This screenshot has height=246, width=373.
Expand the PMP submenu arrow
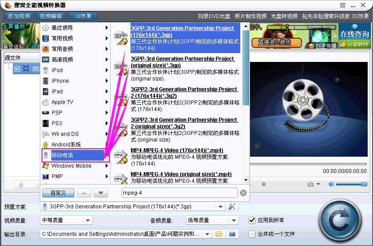[107, 177]
